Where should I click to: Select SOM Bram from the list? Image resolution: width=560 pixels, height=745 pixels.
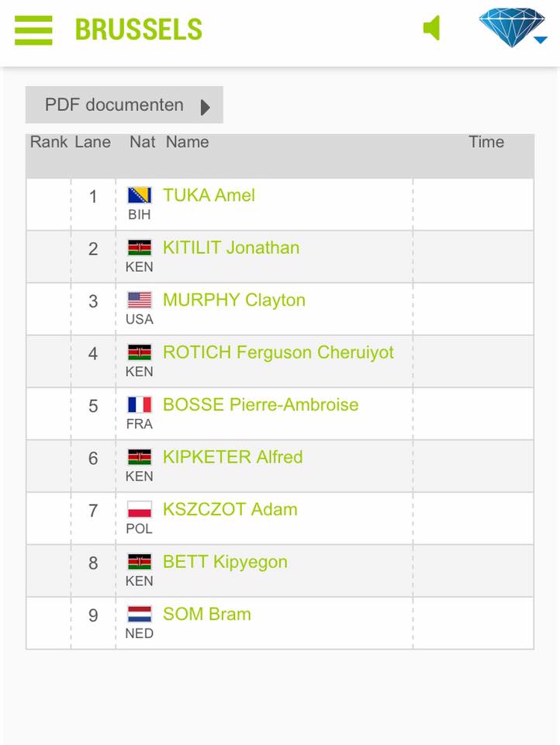click(x=206, y=615)
